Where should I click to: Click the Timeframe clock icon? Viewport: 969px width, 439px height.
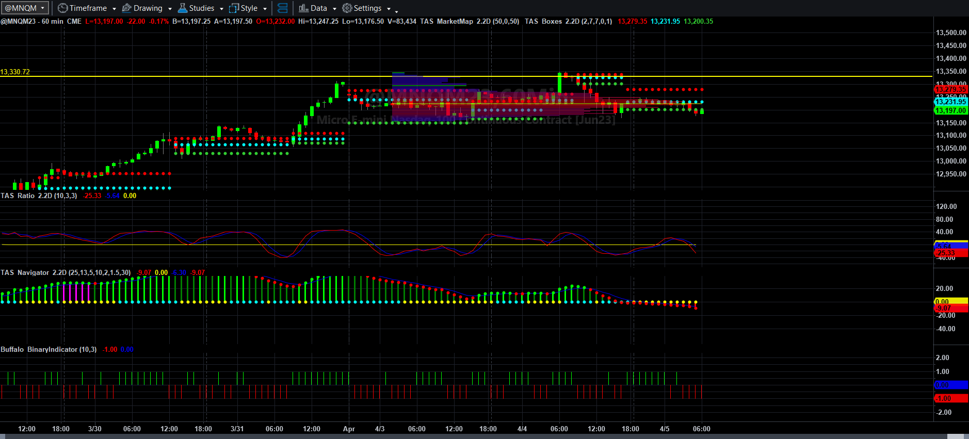[62, 8]
